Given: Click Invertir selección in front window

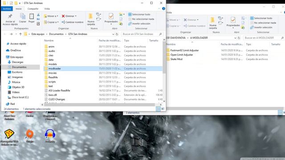Looking at the screenshot, I should coord(139,24).
